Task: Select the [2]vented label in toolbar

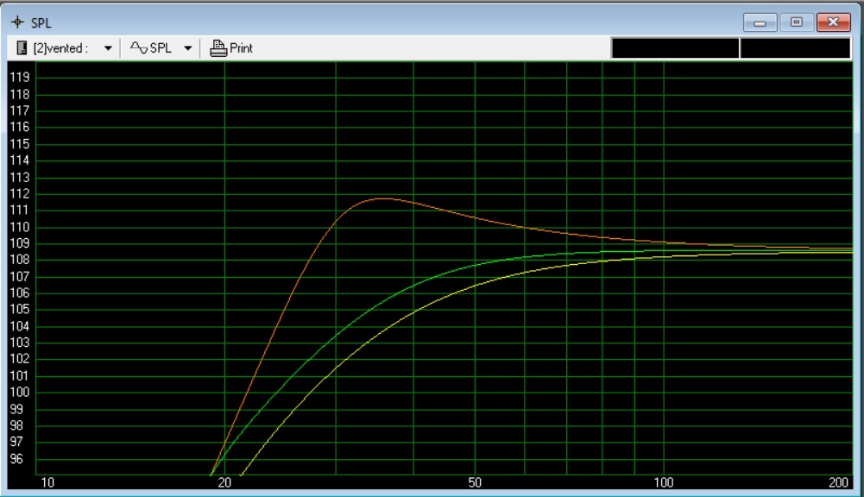Action: click(60, 48)
